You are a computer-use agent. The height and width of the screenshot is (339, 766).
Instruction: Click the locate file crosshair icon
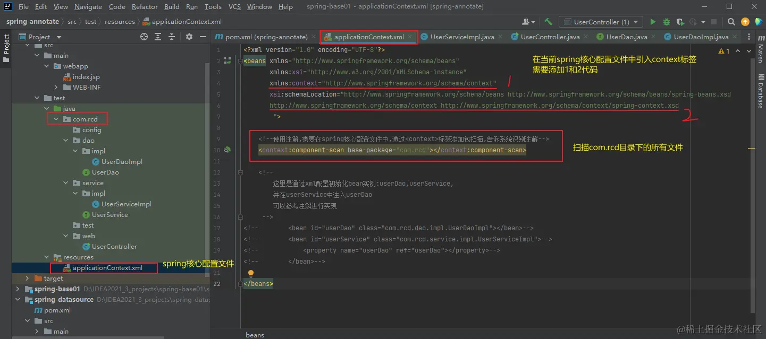coord(144,37)
